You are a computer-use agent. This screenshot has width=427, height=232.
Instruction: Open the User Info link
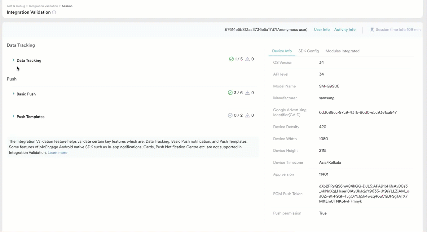point(322,30)
